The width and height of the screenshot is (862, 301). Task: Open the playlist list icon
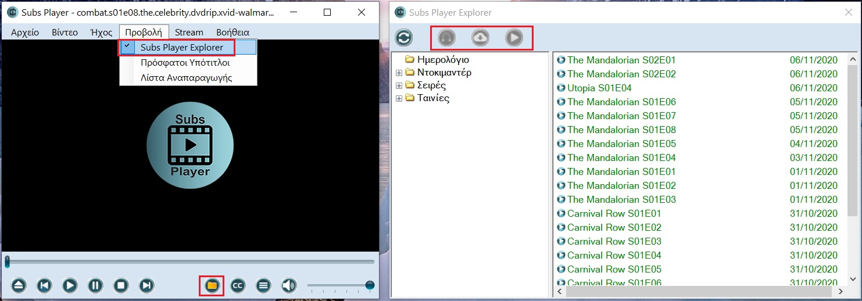pos(263,285)
